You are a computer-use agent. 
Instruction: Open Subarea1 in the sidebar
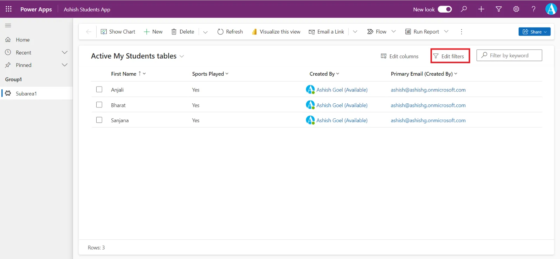(36, 94)
